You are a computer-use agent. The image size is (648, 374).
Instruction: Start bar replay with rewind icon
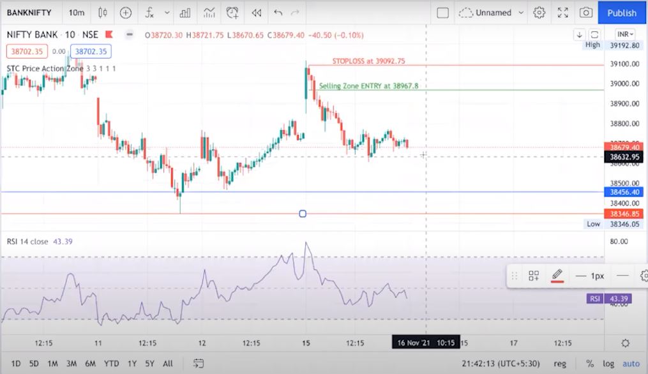256,12
